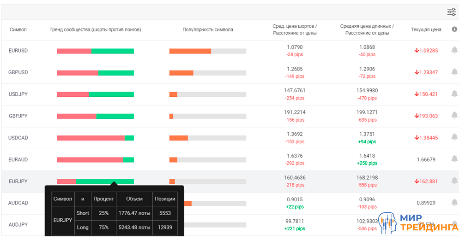Click the AUDCAD bell icon
Viewport: 459px width, 240px height.
[454, 203]
